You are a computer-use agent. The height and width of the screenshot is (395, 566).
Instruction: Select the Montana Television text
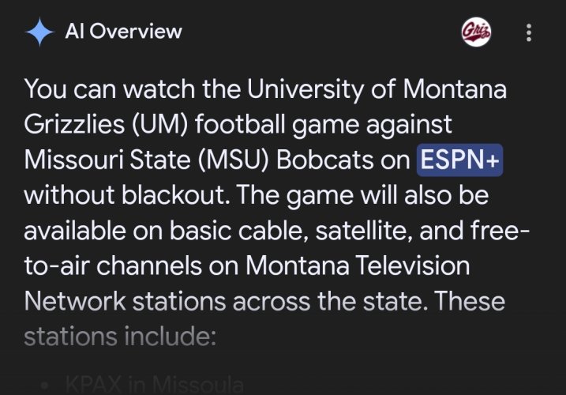tap(358, 266)
